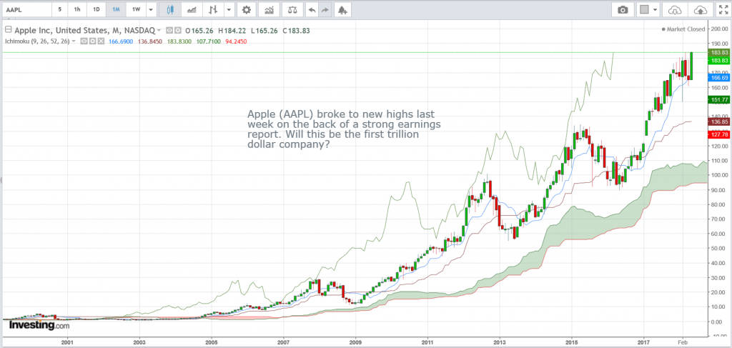Click the 2015 label on time axis
This screenshot has width=732, height=348.
571,342
